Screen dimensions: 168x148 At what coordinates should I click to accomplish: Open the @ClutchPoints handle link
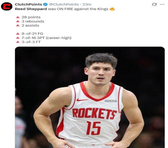[x=64, y=4]
